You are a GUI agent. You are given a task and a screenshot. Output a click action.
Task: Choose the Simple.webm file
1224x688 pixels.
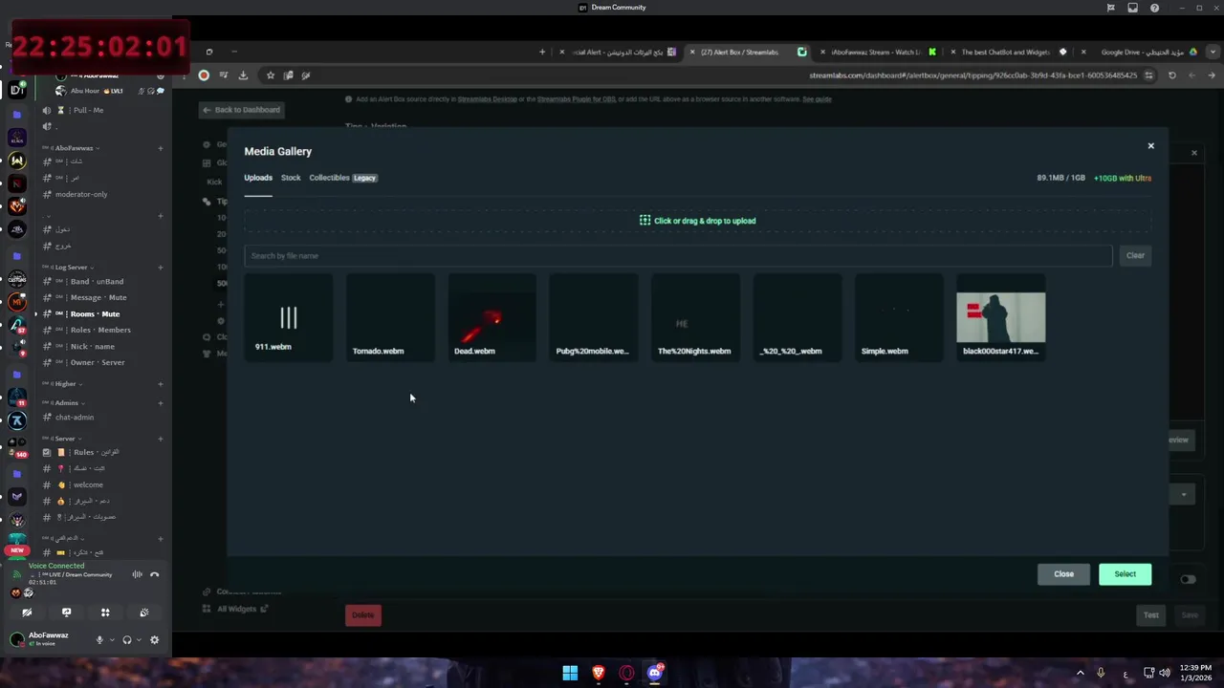899,318
